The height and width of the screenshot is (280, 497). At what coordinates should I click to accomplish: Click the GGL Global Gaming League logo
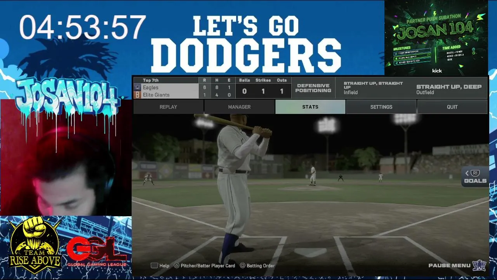pyautogui.click(x=96, y=251)
